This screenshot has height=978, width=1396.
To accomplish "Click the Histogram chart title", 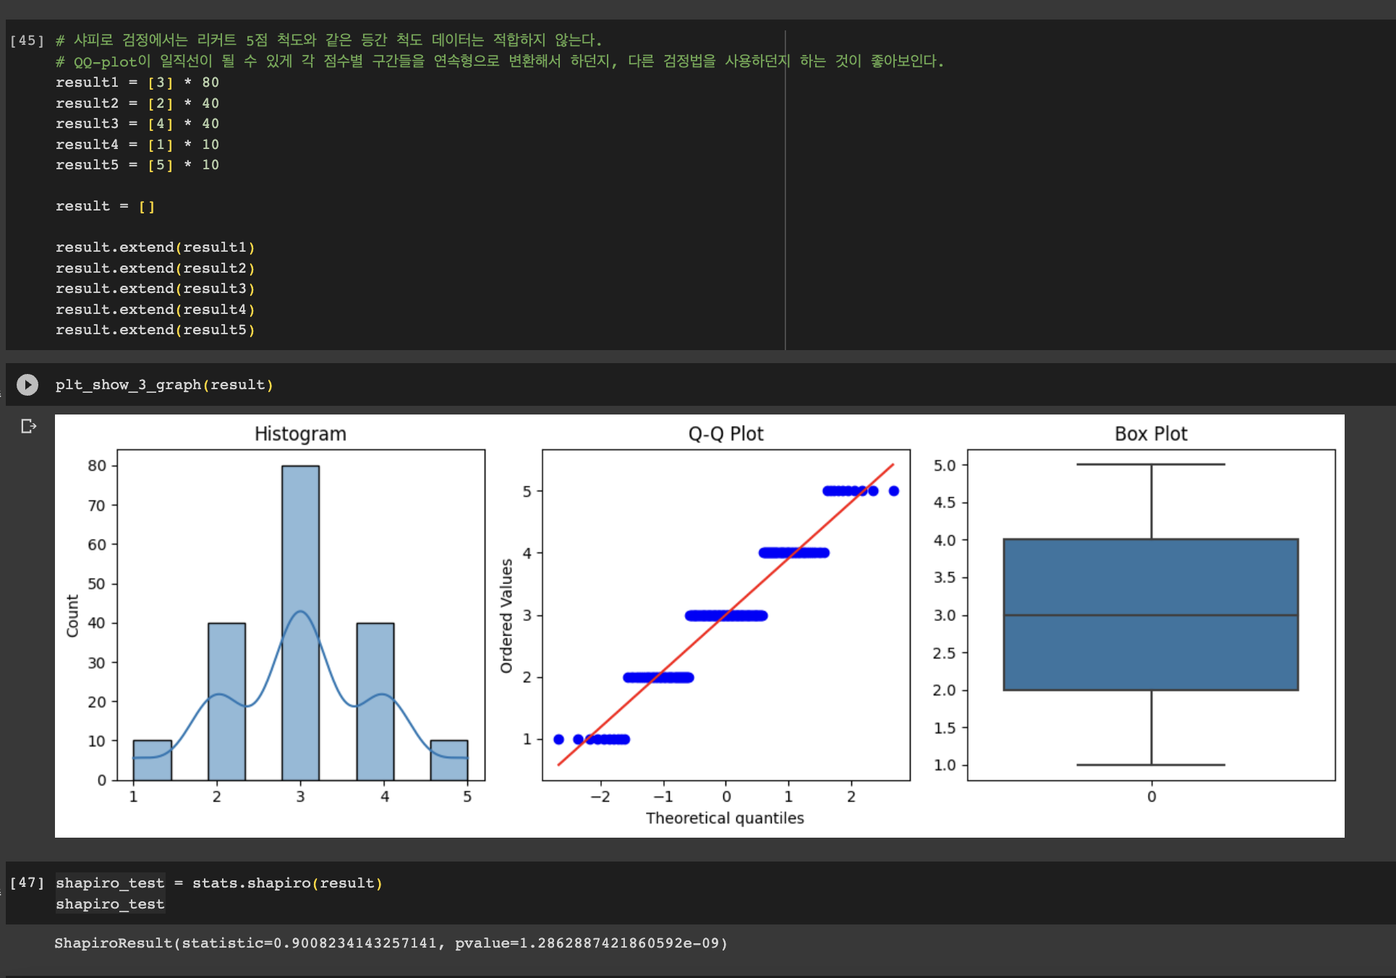I will click(300, 434).
